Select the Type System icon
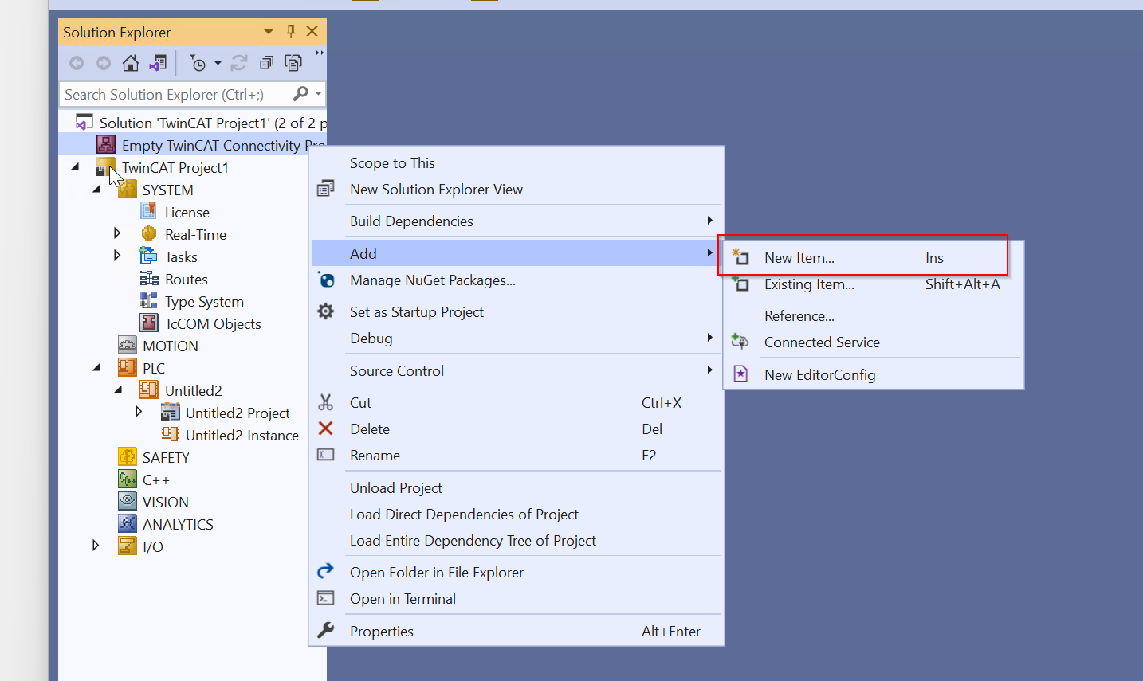Screen dimensions: 1143x681 [149, 300]
